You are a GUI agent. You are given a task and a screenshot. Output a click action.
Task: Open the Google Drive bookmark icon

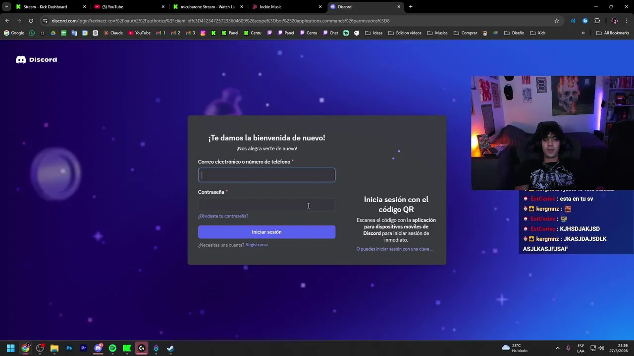click(53, 33)
